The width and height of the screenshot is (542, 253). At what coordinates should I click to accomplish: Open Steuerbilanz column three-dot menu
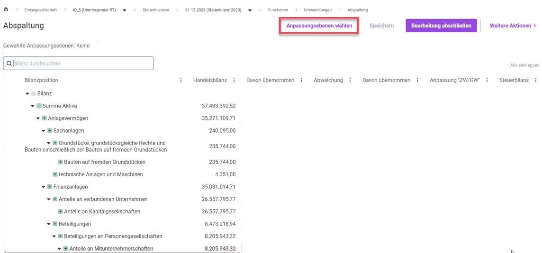click(x=536, y=81)
